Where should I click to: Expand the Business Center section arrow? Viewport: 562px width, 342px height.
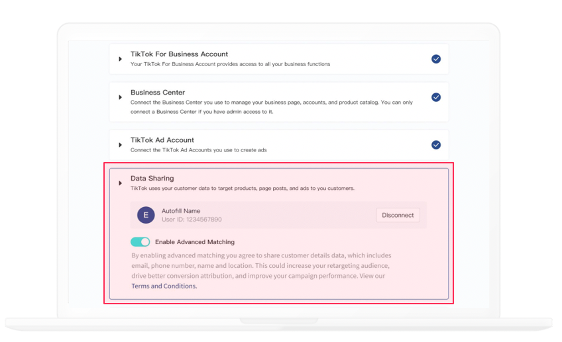click(121, 97)
